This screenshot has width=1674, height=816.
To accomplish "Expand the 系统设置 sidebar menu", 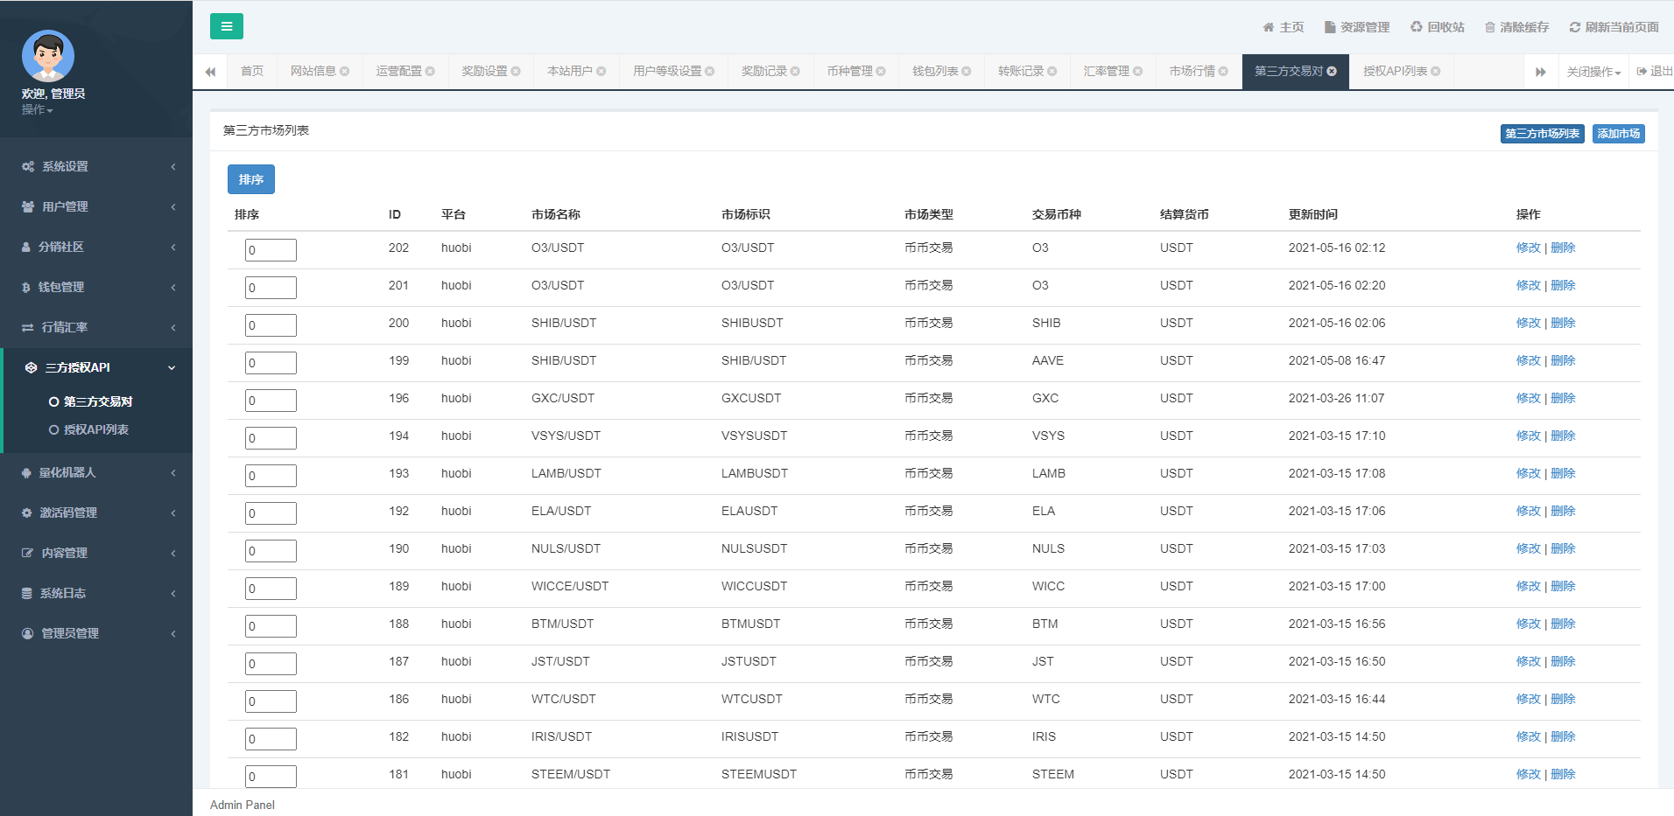I will click(96, 166).
